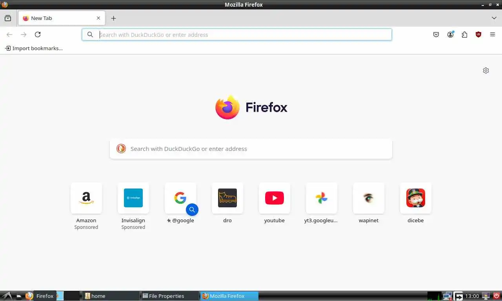The width and height of the screenshot is (502, 301).
Task: Go forward one page
Action: pos(24,34)
